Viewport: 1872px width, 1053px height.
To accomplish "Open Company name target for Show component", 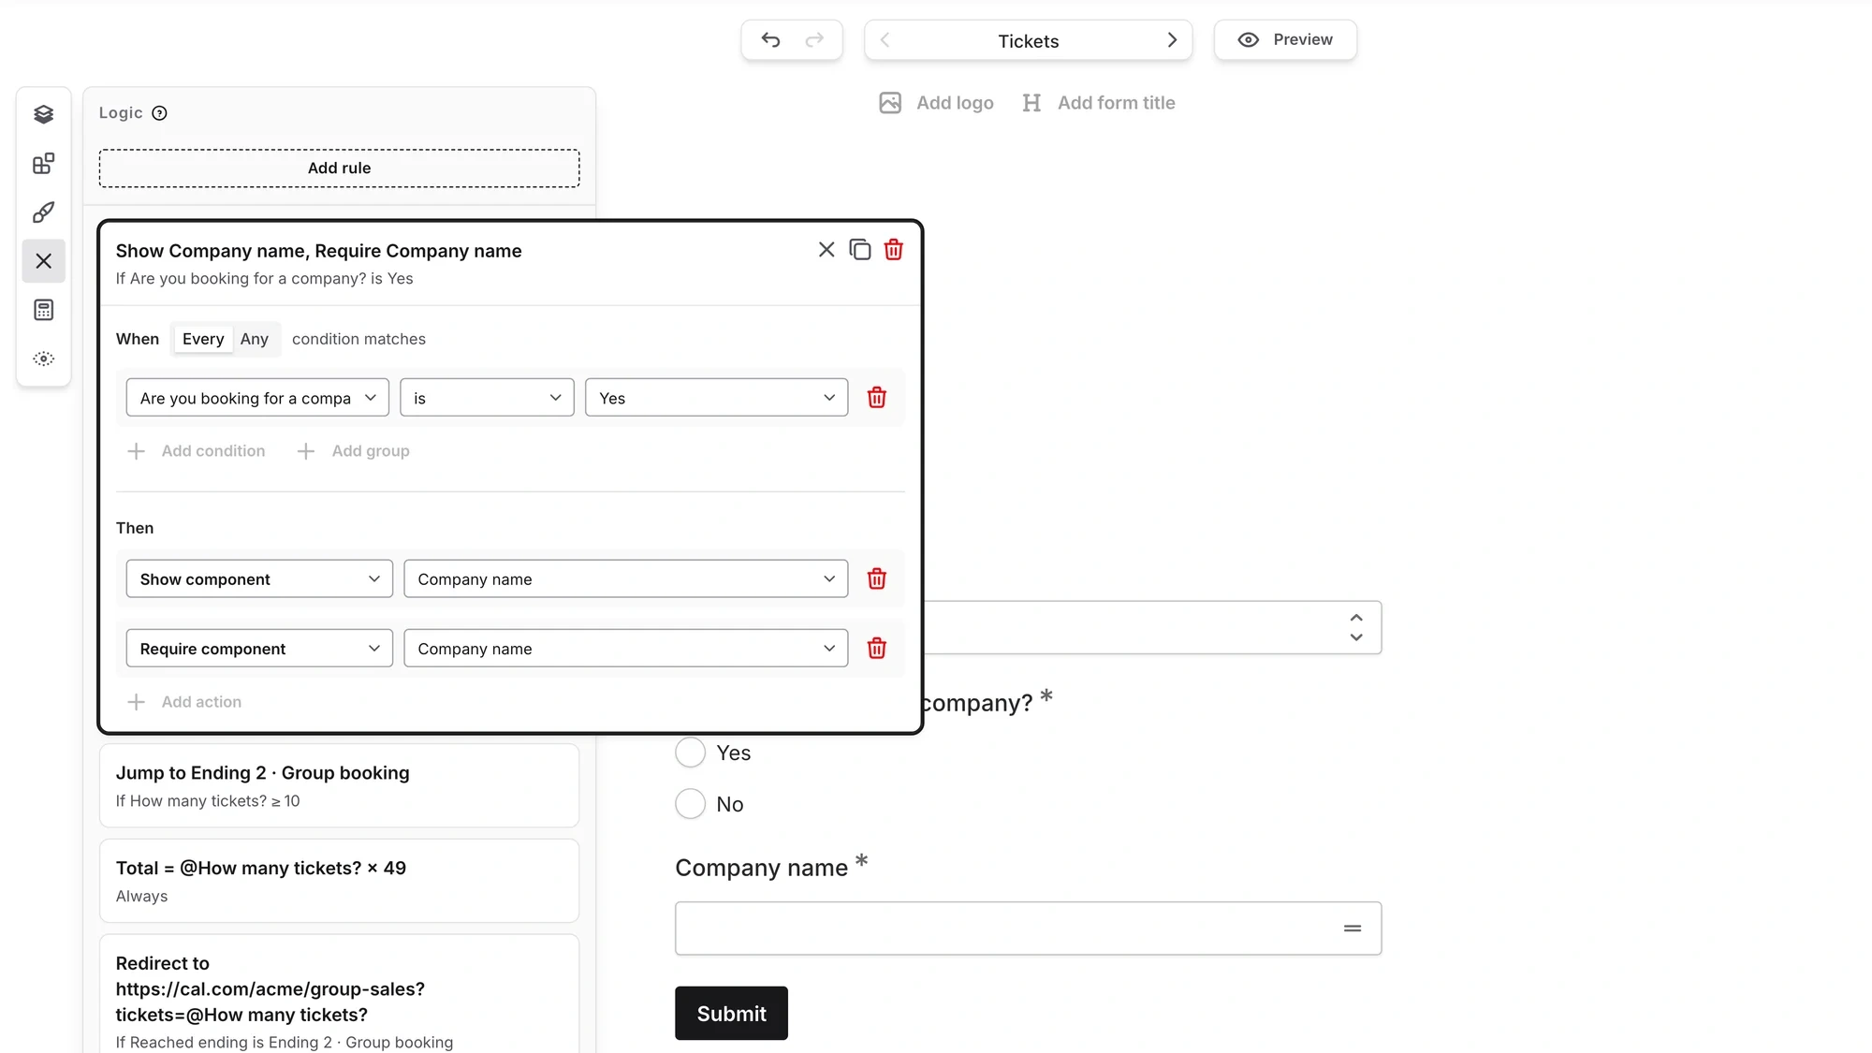I will pos(625,579).
